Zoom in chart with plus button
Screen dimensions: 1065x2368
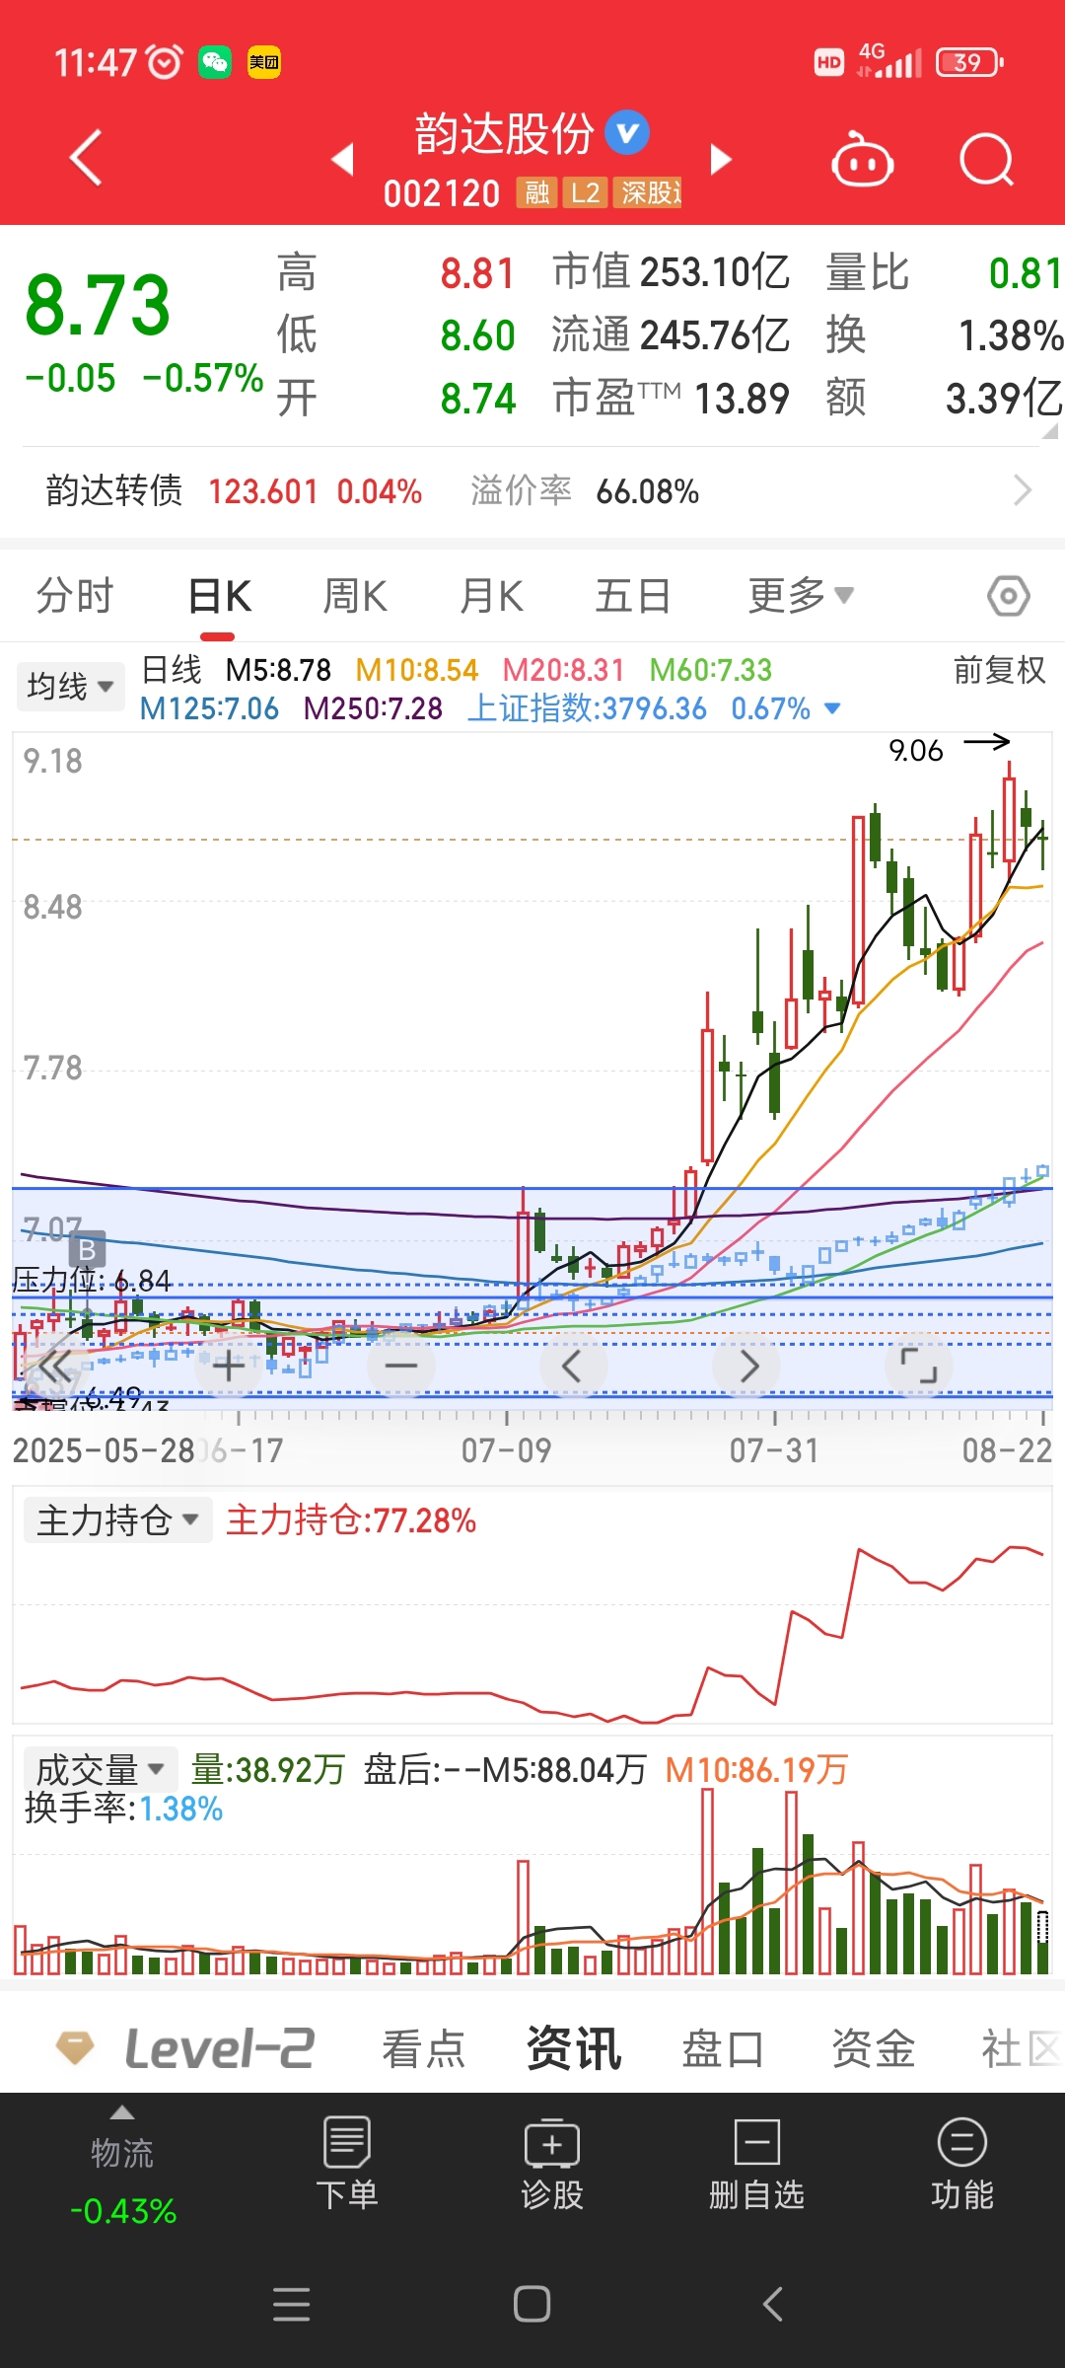tap(229, 1367)
